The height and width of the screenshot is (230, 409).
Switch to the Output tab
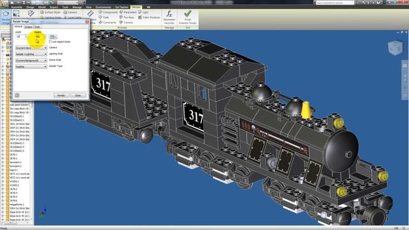click(x=28, y=27)
